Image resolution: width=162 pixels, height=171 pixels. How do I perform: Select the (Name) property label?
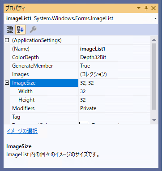tap(21, 49)
